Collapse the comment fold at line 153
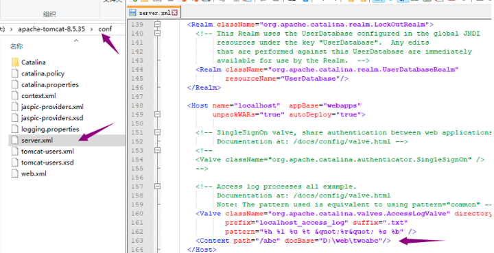This screenshot has height=253, width=494. [x=157, y=150]
